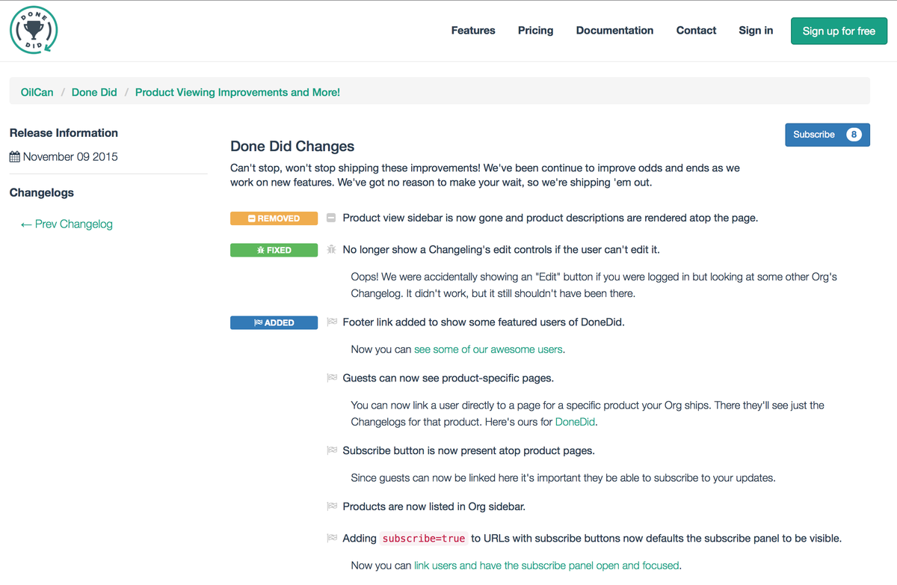Click the Changelogs heading
The image size is (897, 585).
(42, 193)
